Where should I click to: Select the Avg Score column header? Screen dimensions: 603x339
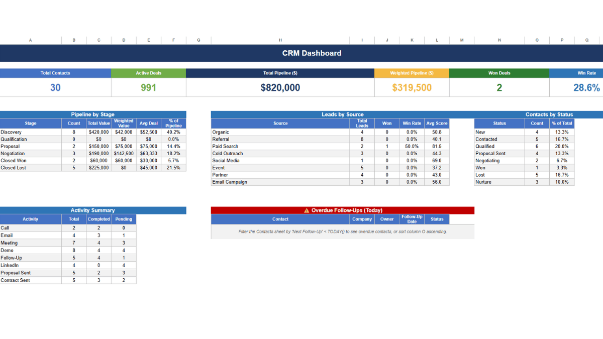(x=437, y=123)
